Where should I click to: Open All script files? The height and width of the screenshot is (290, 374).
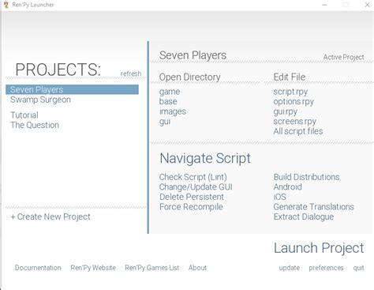298,131
